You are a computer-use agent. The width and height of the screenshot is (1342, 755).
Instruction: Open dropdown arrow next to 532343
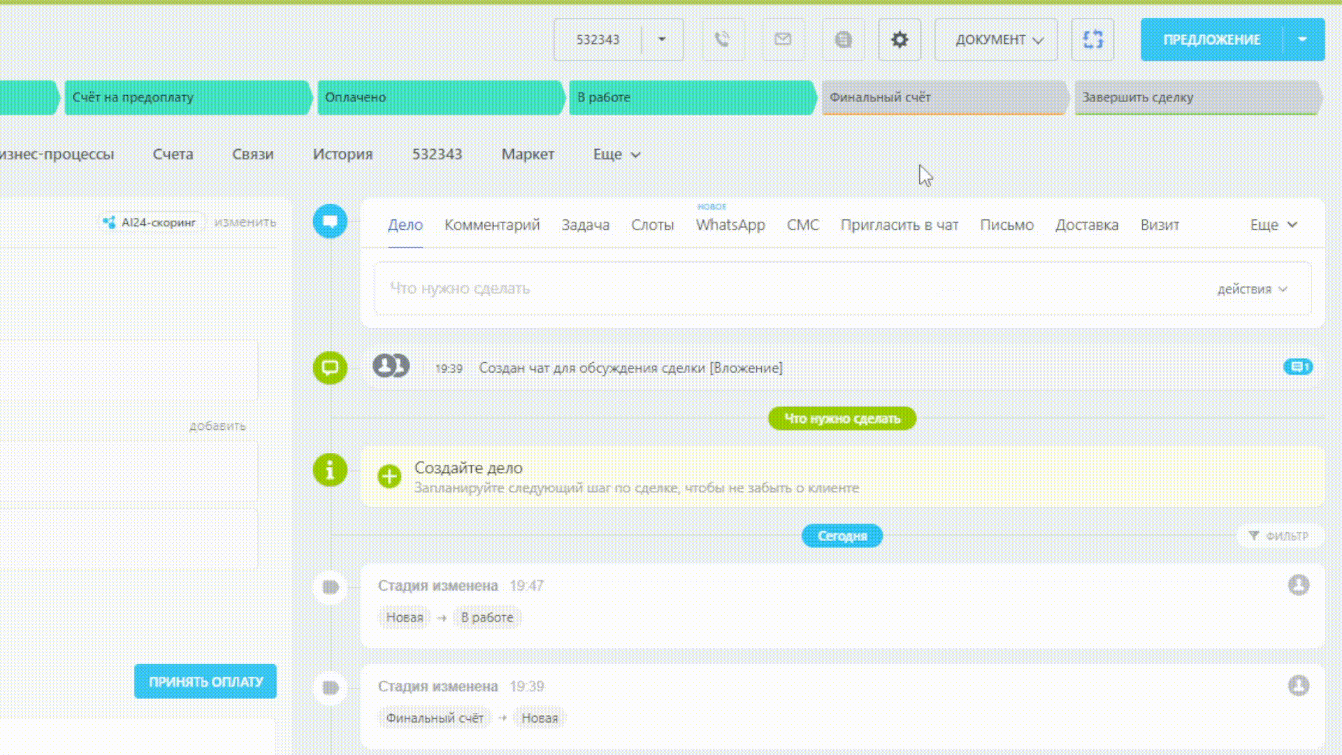662,40
